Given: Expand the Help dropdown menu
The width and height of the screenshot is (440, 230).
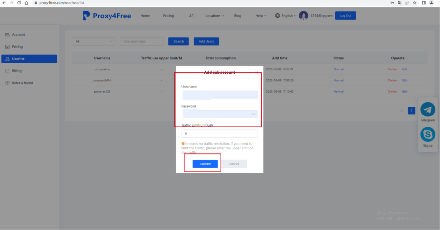Looking at the screenshot, I should point(261,16).
